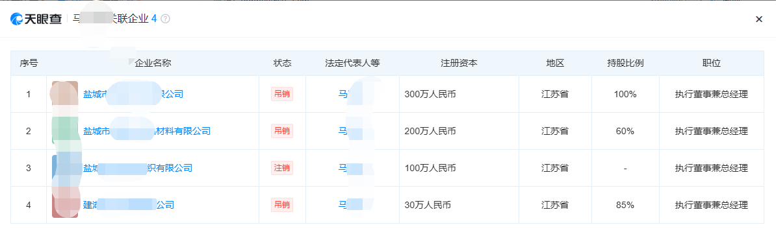
Task: Click legal representative link in row 4
Action: (x=352, y=205)
